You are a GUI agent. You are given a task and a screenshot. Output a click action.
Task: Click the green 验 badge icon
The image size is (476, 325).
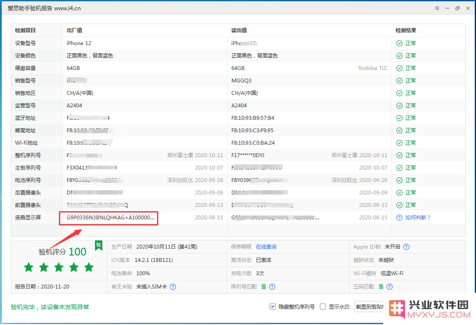click(98, 245)
